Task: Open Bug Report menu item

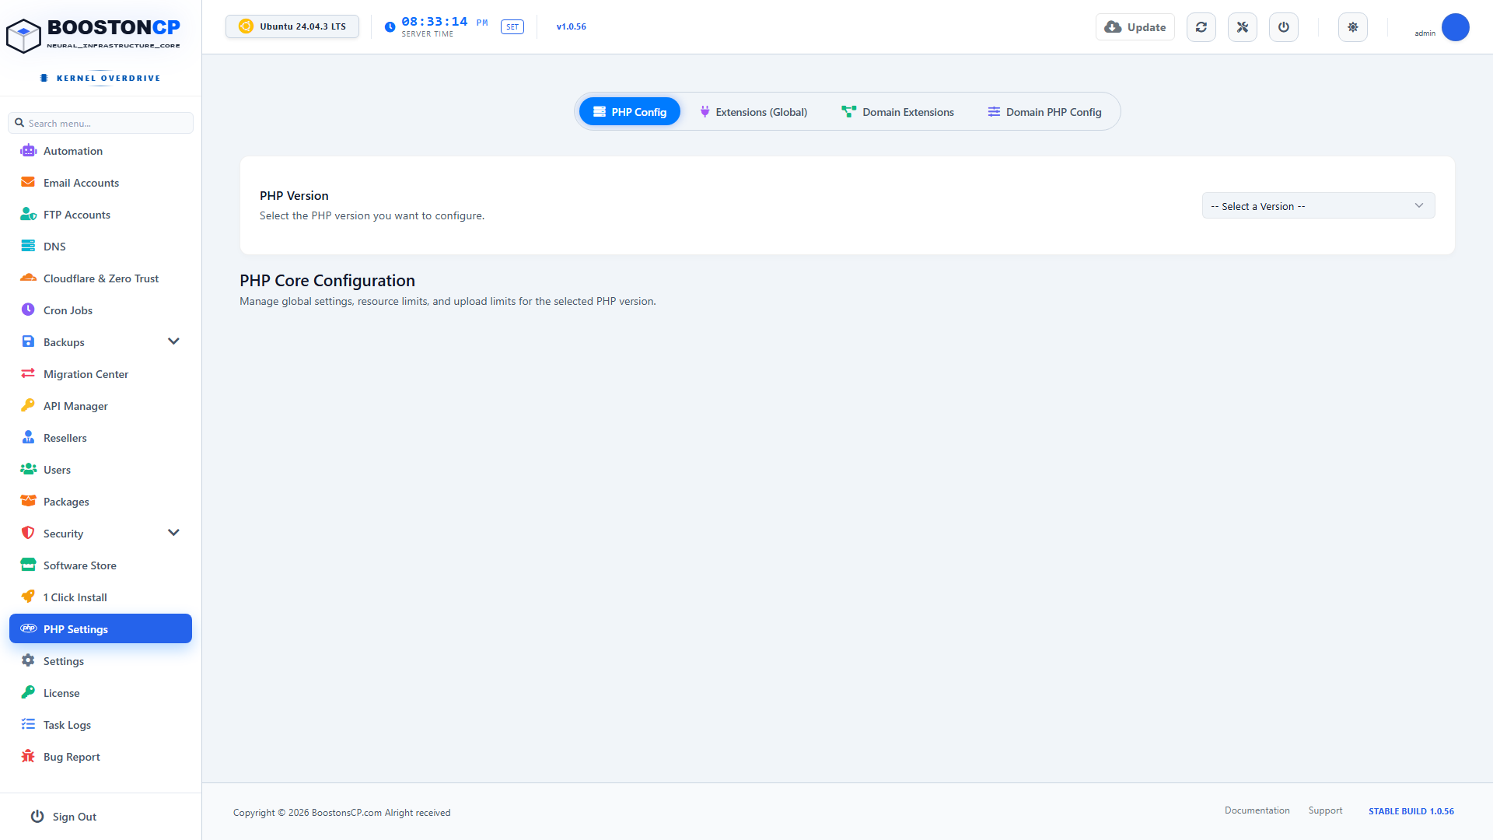Action: tap(100, 756)
